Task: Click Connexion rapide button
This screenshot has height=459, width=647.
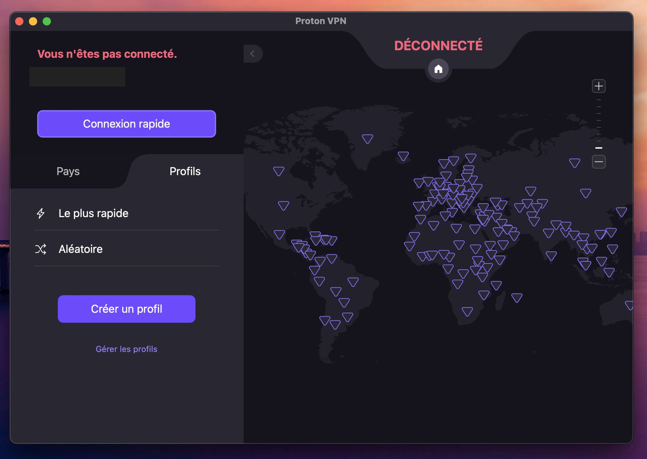Action: [127, 124]
